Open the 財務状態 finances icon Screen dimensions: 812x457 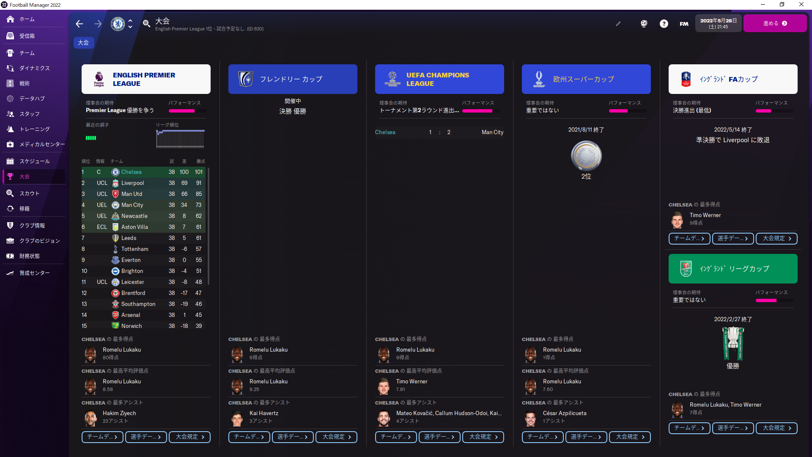(x=10, y=256)
